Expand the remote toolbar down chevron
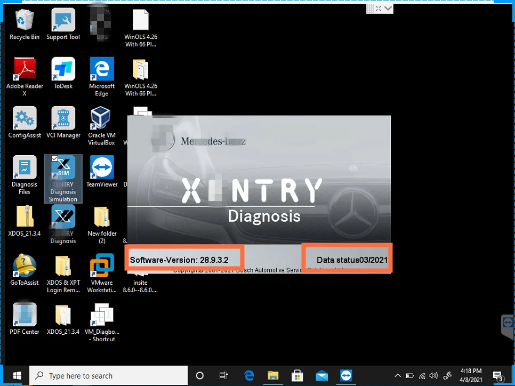 click(x=388, y=9)
